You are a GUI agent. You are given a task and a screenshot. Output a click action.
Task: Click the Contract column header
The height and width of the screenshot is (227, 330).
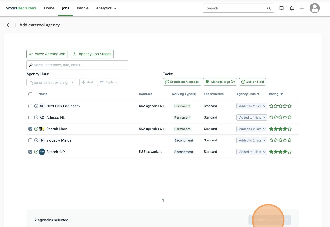point(145,94)
